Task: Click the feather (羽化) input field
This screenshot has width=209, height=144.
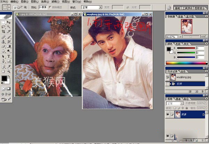Action: click(42, 7)
